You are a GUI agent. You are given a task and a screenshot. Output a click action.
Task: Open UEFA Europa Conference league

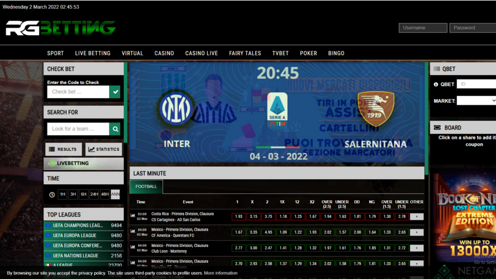84,245
